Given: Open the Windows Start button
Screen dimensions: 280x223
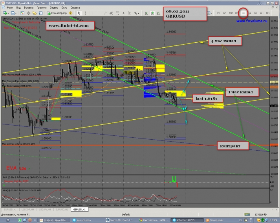Looking at the screenshot, I should (x=8, y=220).
